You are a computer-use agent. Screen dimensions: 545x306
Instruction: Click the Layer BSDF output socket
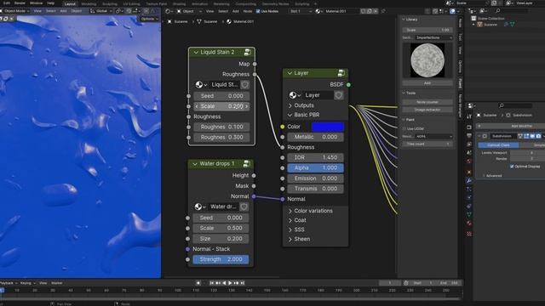[x=348, y=85]
